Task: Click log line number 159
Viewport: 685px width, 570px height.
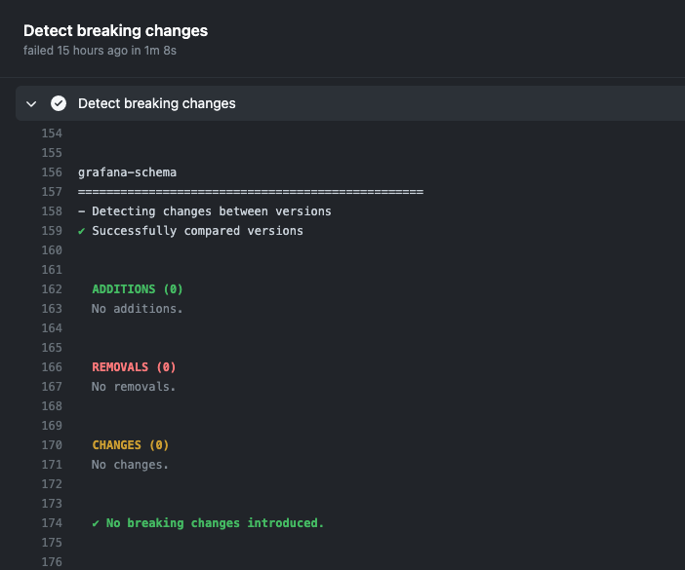Action: (51, 231)
